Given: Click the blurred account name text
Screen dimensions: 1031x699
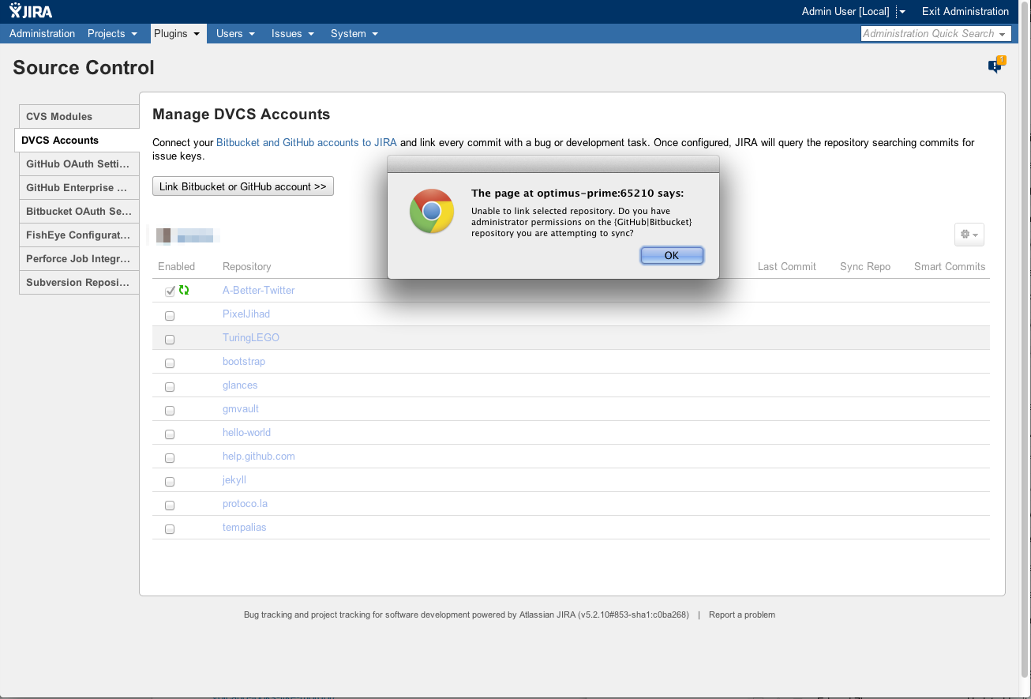Looking at the screenshot, I should pyautogui.click(x=197, y=235).
